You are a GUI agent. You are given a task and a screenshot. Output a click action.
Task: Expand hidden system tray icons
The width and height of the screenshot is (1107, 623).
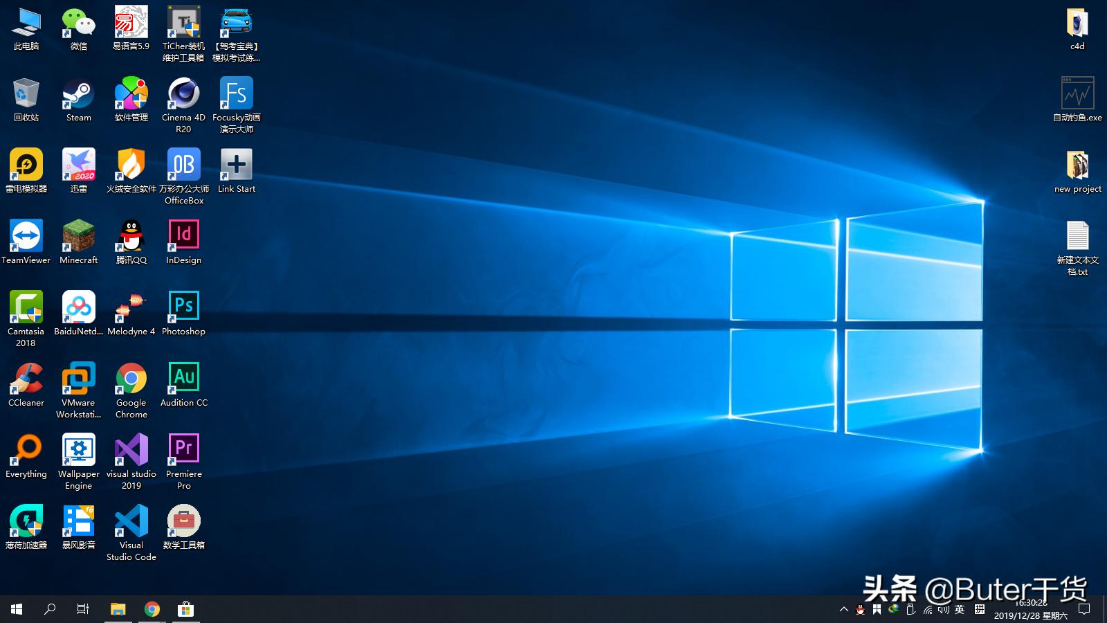click(844, 610)
